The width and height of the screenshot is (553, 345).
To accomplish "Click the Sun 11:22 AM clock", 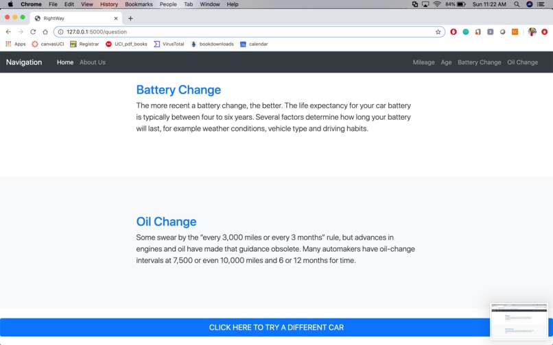I will (x=489, y=4).
